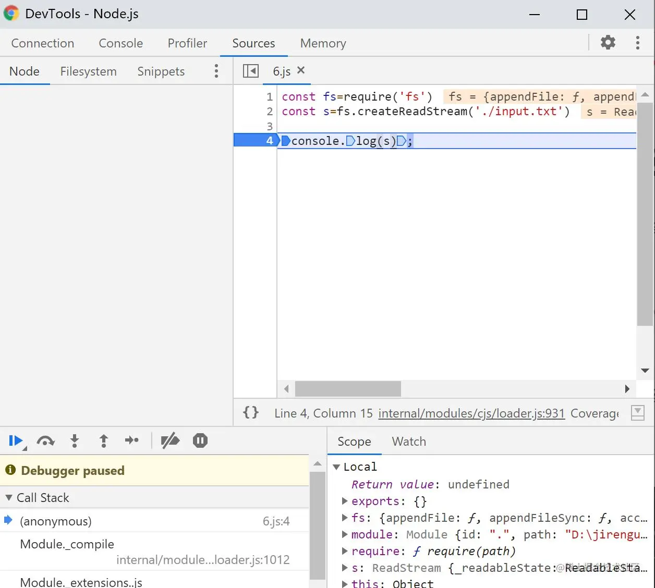Switch to Filesystem navigator tab
Screen dimensions: 655x588
point(88,71)
